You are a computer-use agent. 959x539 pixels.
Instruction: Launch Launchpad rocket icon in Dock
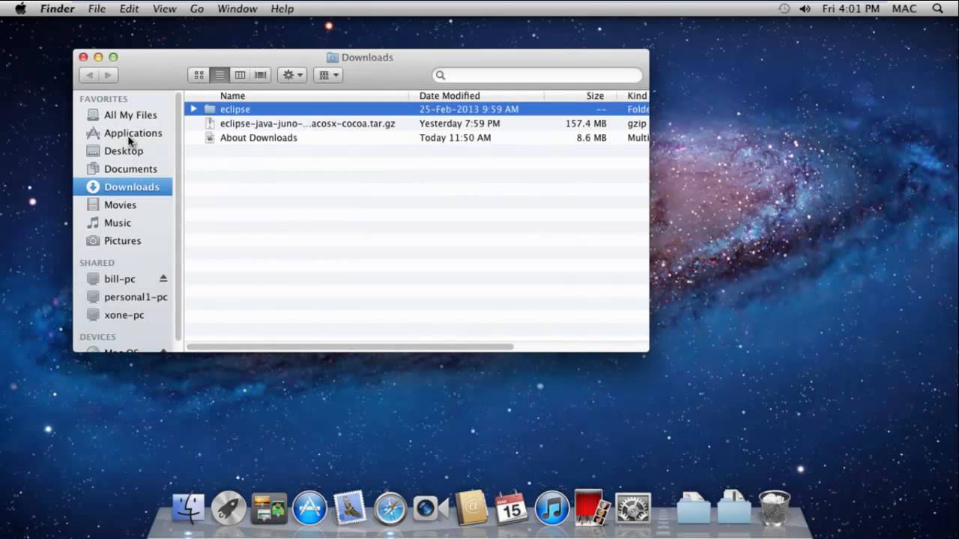coord(229,508)
